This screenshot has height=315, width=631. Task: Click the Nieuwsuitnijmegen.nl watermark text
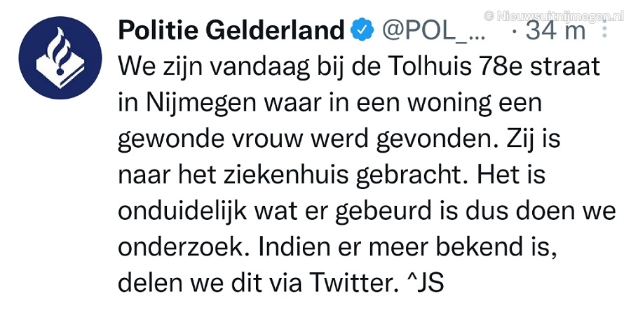tap(560, 17)
